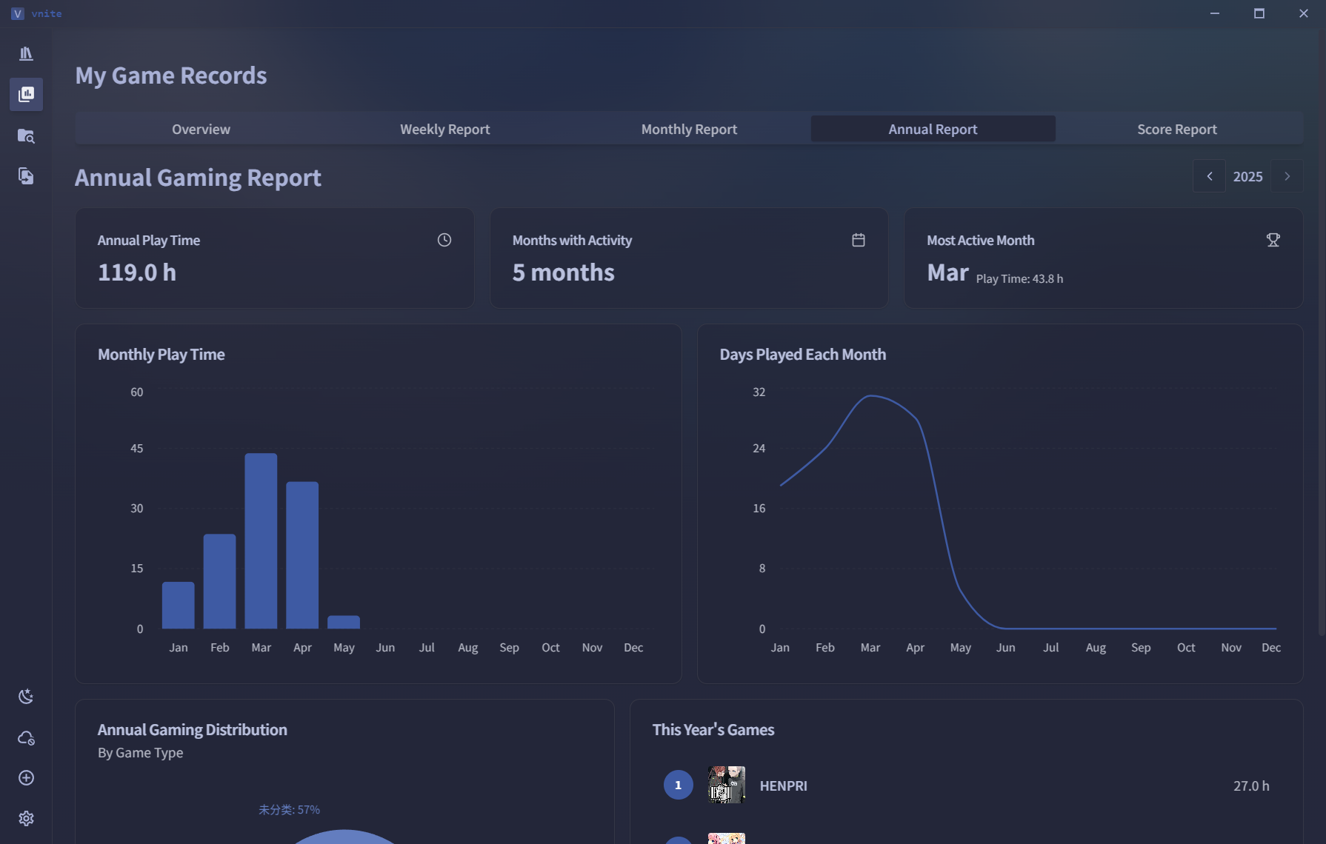Switch to the Score Report tab

pyautogui.click(x=1177, y=129)
